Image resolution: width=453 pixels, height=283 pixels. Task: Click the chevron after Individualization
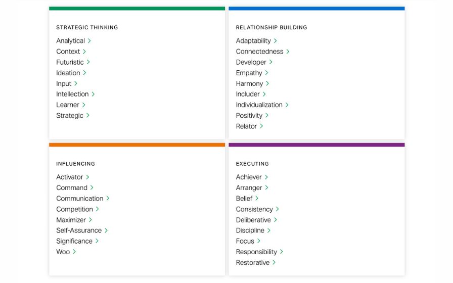287,105
